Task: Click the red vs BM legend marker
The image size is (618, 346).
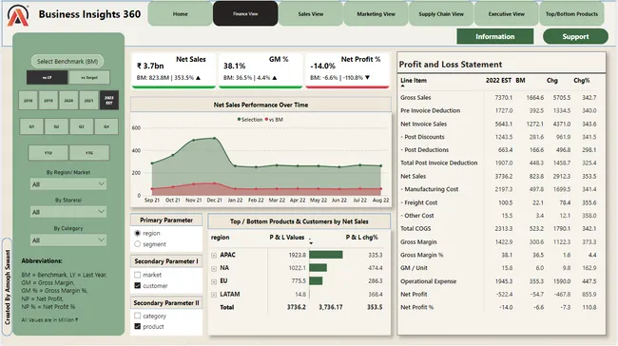Action: 267,120
